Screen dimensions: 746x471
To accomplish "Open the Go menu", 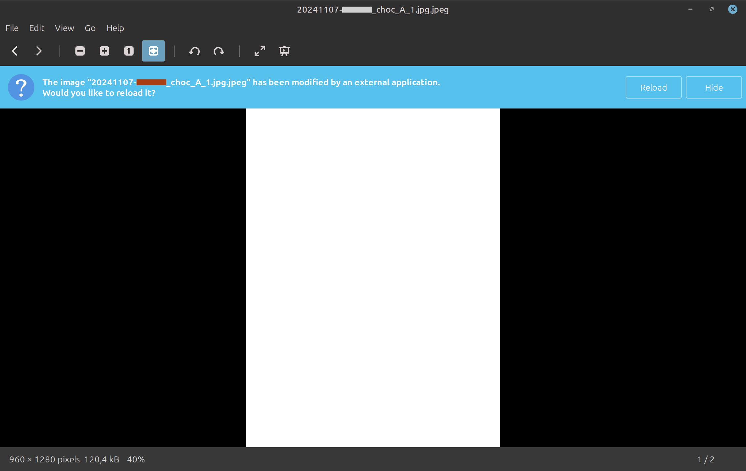I will tap(90, 28).
